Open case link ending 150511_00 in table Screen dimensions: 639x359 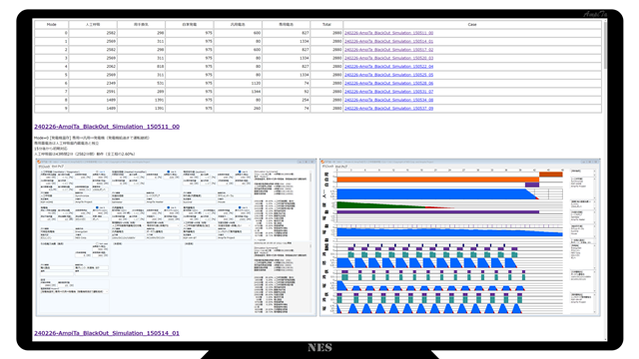pos(388,33)
